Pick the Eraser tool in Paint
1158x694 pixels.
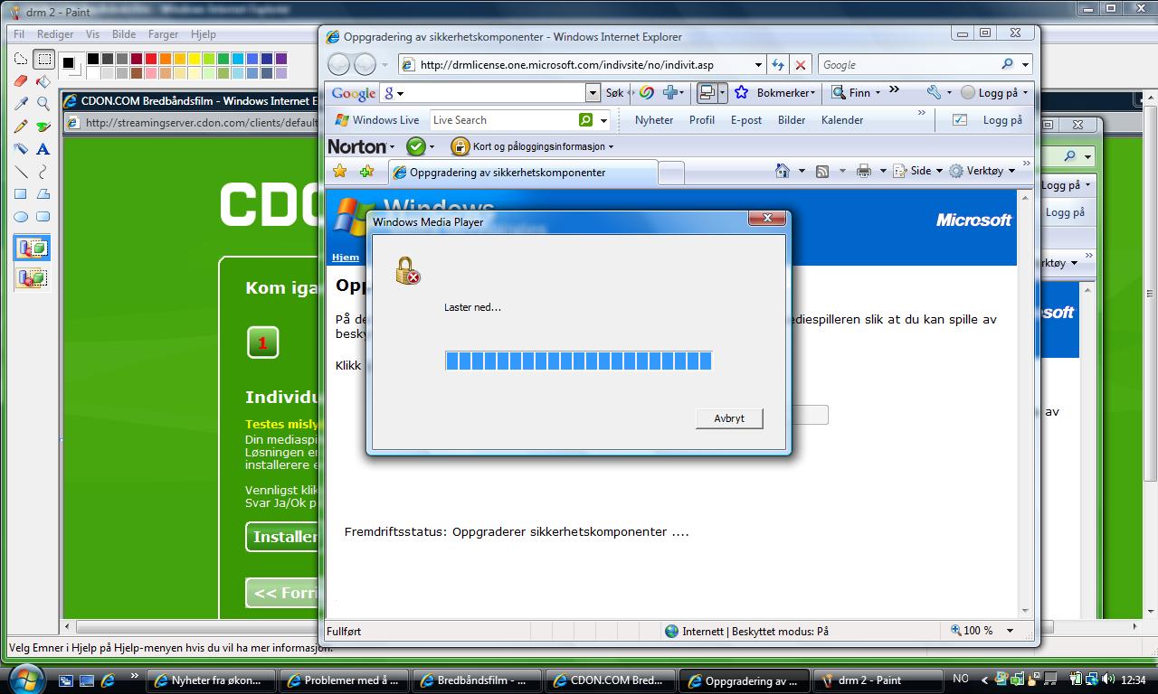(x=21, y=81)
